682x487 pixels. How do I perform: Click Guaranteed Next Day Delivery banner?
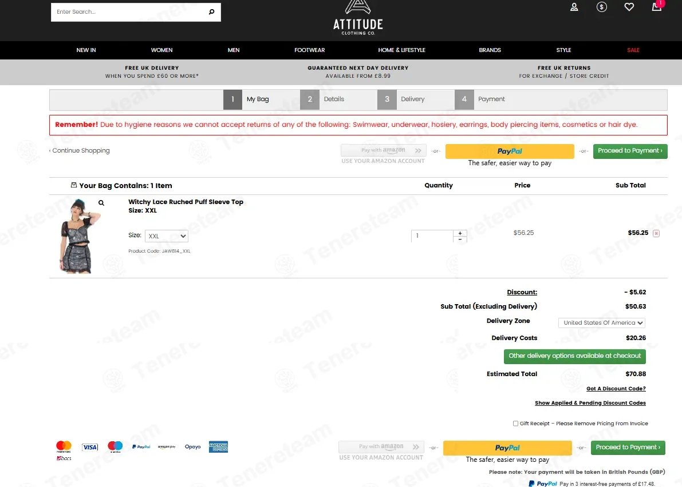pyautogui.click(x=358, y=72)
